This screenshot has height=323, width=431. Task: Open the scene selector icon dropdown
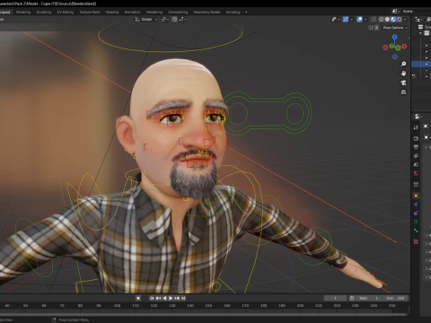(x=396, y=12)
